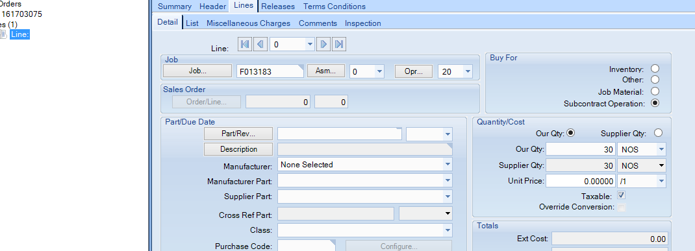
Task: Select Job Material radio button
Action: tap(655, 91)
